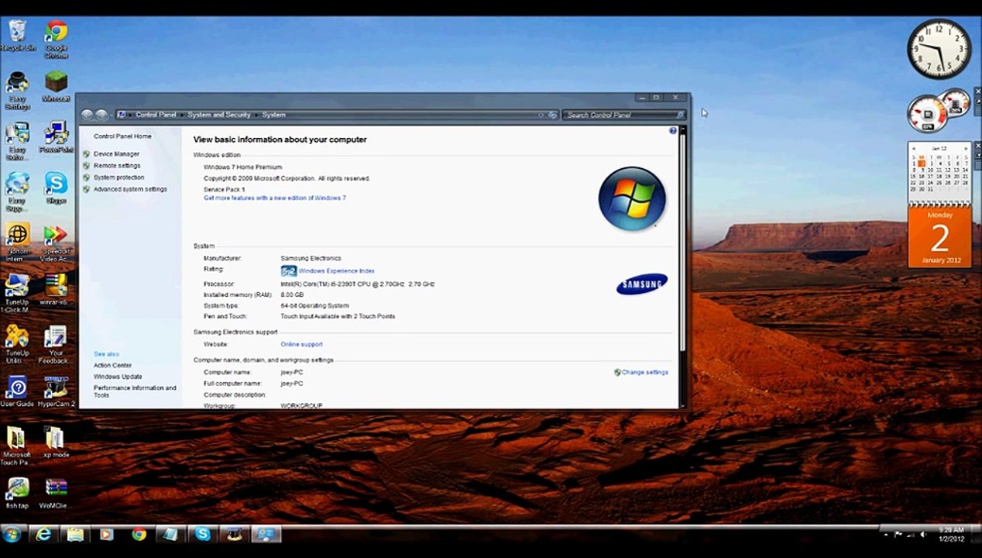Open Chrome from the taskbar

pos(139,534)
